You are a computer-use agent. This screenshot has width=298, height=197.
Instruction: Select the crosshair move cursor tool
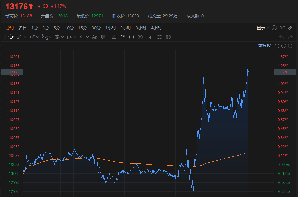pyautogui.click(x=11, y=37)
